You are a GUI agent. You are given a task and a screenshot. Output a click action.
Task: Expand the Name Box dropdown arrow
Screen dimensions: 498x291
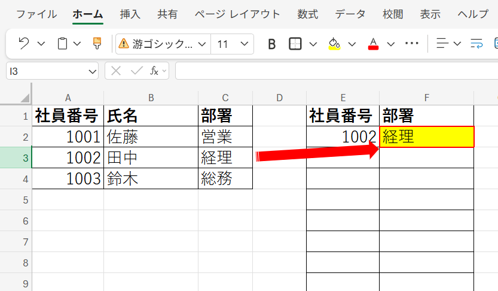click(92, 71)
